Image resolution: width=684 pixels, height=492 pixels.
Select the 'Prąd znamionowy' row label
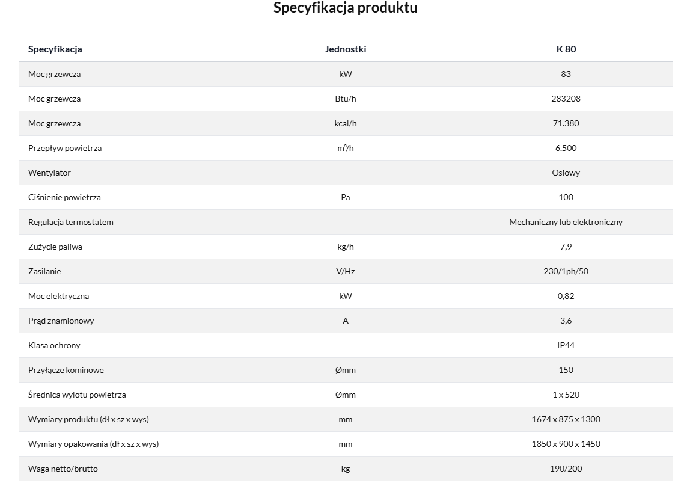click(61, 321)
